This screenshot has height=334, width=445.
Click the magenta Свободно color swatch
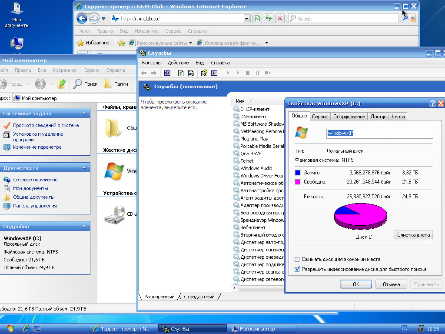click(x=298, y=182)
